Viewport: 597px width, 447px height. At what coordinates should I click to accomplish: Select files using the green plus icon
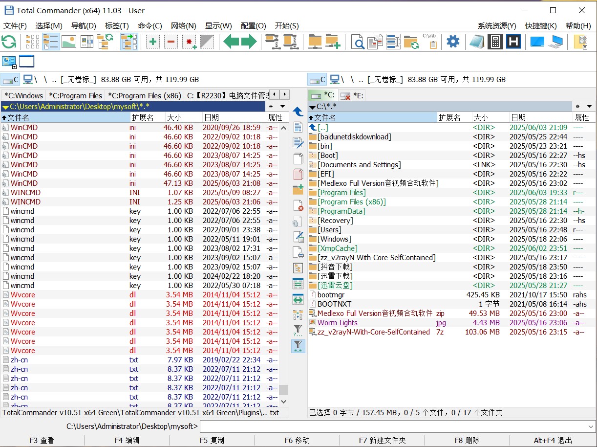(x=153, y=42)
